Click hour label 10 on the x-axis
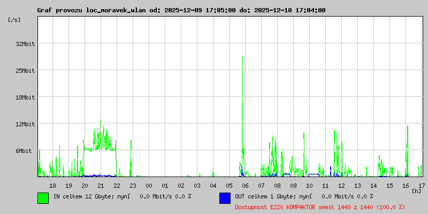 point(310,186)
